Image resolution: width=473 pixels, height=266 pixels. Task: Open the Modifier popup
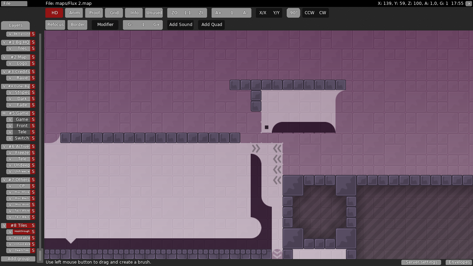[x=105, y=25]
